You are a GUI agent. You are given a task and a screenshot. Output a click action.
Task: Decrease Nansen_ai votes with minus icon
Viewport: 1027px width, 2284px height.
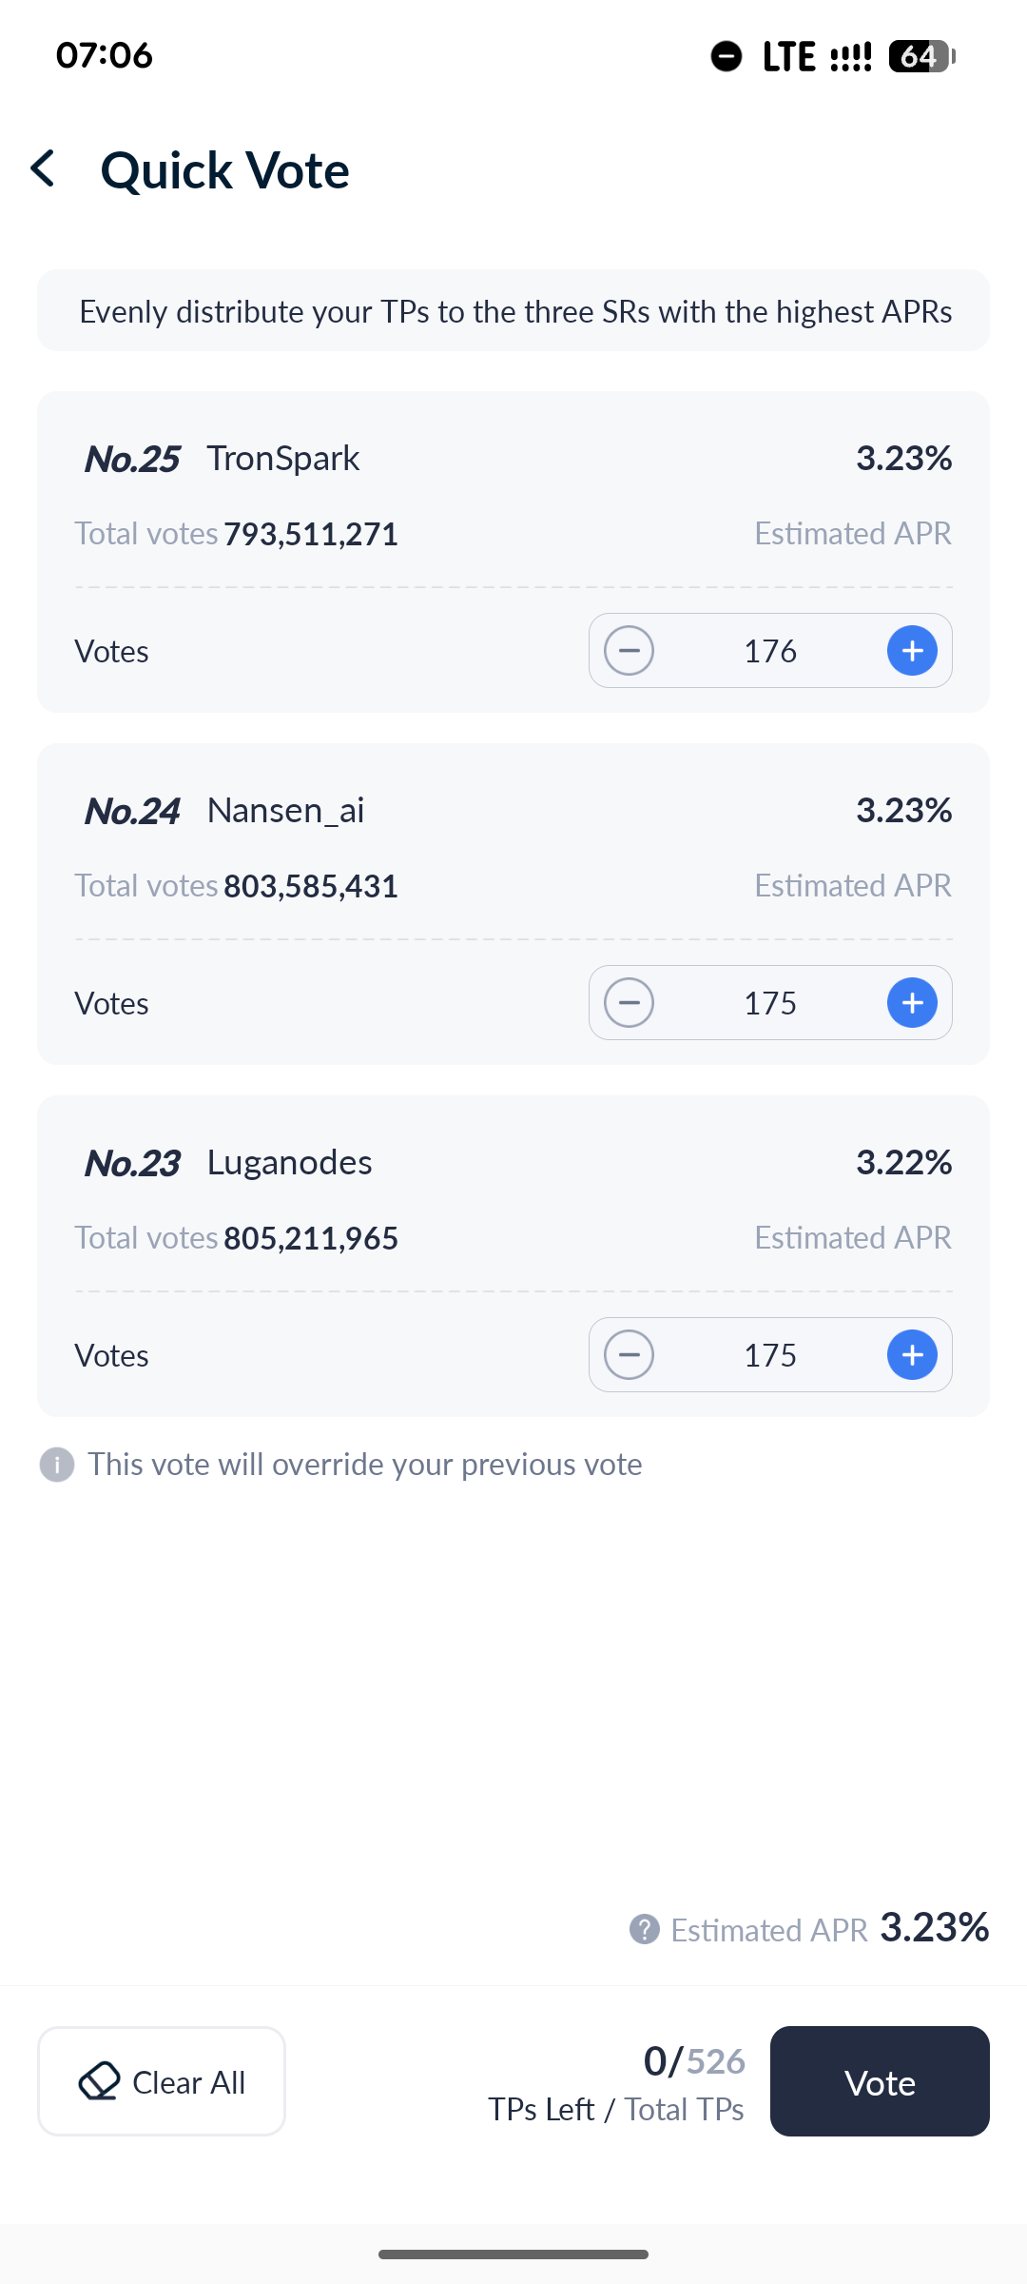pyautogui.click(x=629, y=1003)
